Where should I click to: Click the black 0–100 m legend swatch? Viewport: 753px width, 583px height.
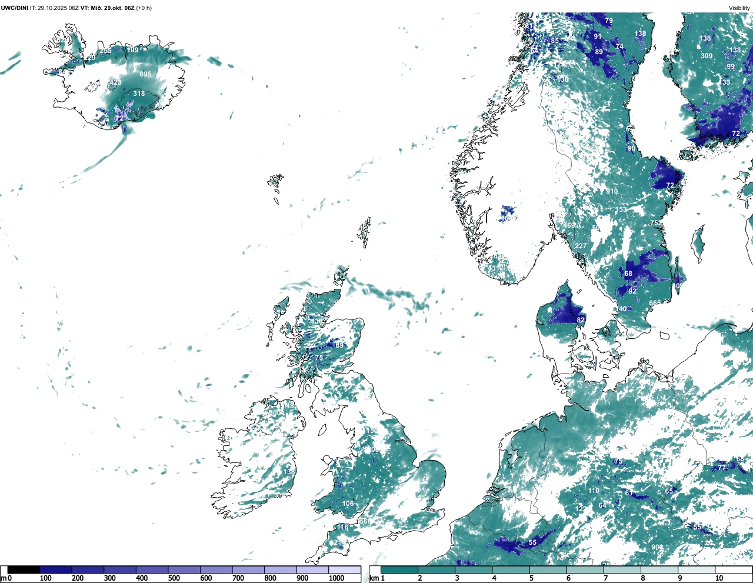click(x=24, y=569)
